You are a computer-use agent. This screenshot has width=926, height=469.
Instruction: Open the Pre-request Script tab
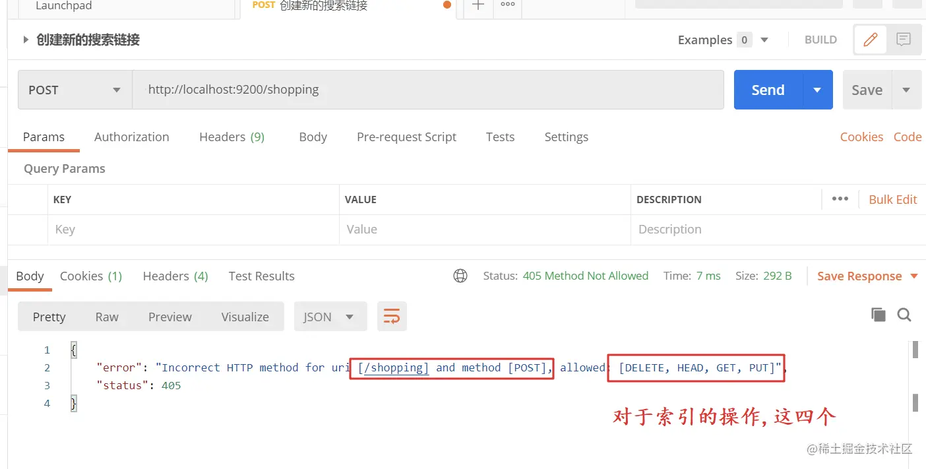[406, 137]
